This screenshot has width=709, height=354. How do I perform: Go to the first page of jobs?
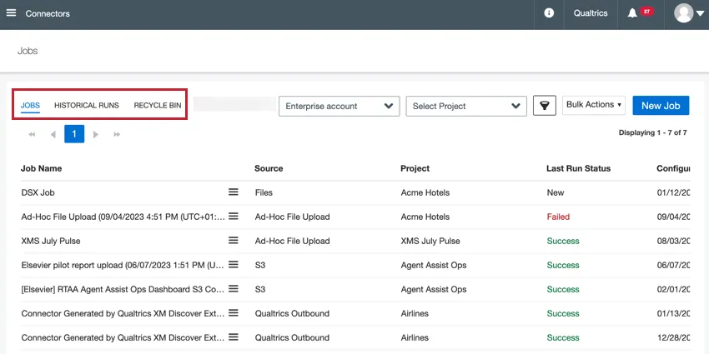(32, 134)
